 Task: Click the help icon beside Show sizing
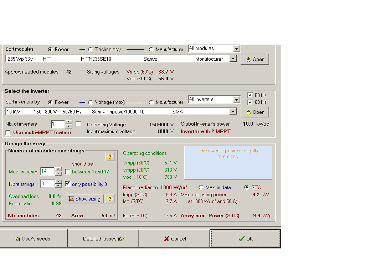pos(110,199)
